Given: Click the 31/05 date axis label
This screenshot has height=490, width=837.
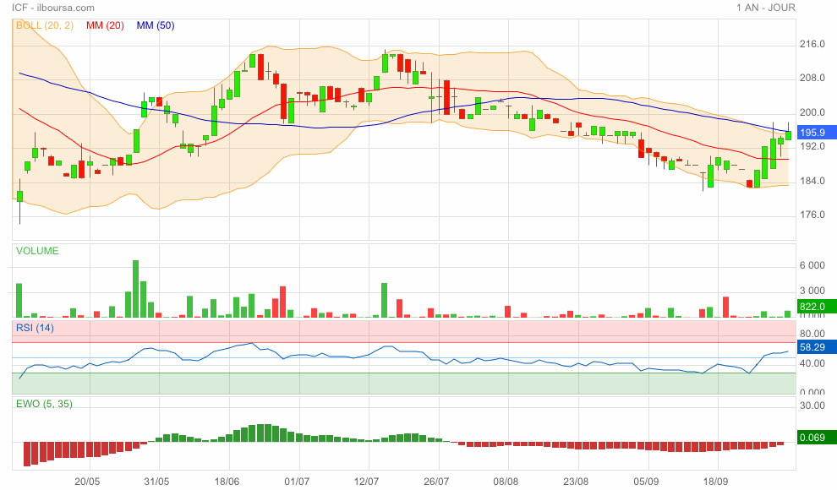Looking at the screenshot, I should (x=156, y=482).
